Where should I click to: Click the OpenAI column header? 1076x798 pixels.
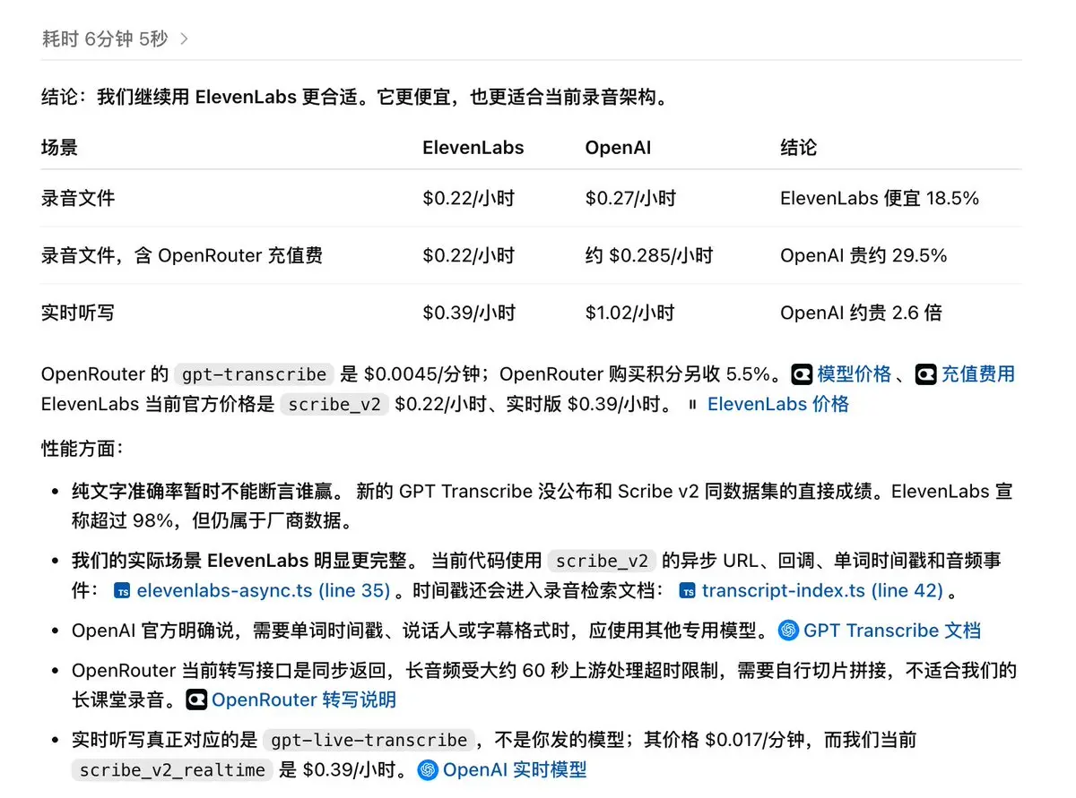coord(618,148)
